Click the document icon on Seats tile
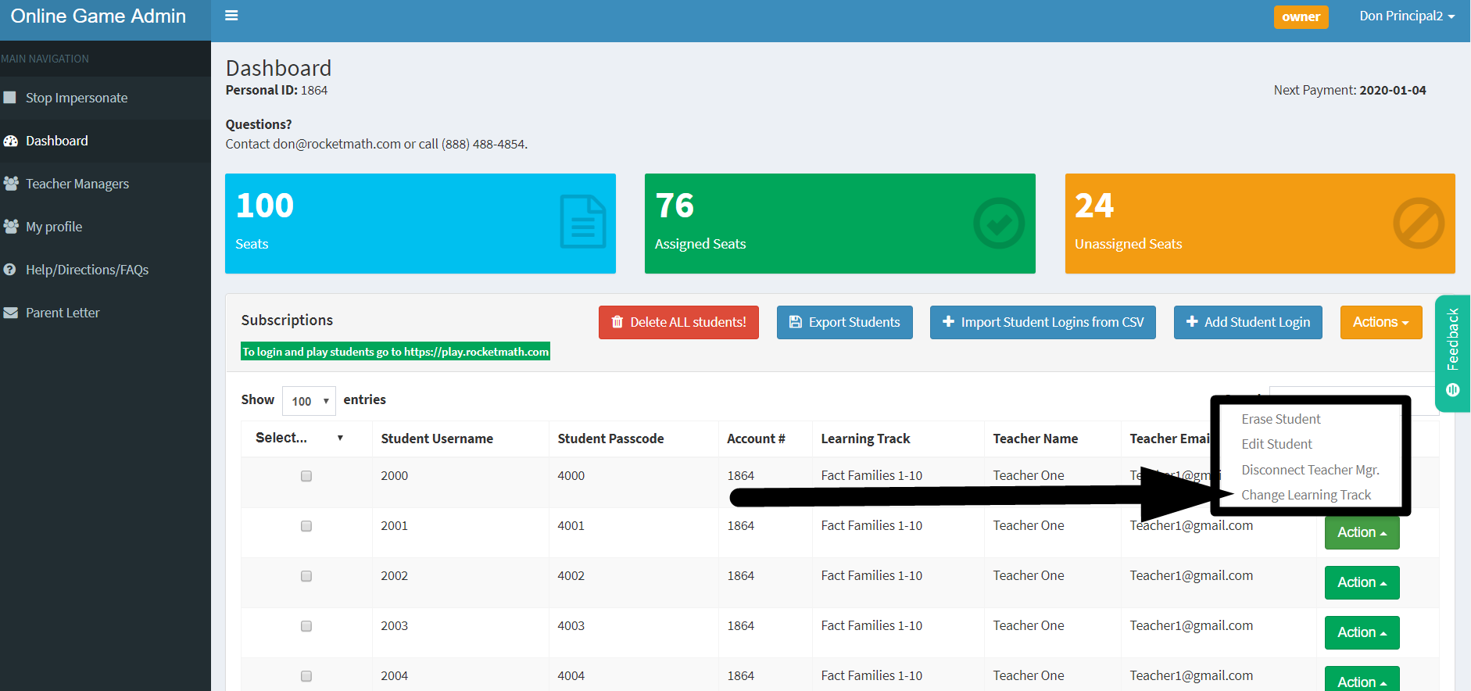This screenshot has width=1471, height=691. coord(582,222)
